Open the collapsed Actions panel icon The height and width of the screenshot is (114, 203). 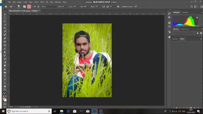169,17
